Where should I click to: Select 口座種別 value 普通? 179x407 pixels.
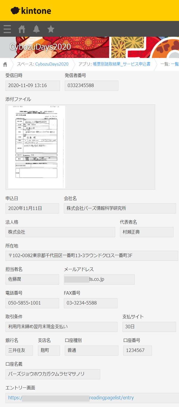point(92,351)
